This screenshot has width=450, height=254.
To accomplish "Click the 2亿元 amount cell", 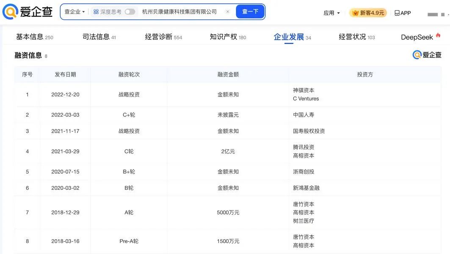I will (228, 151).
